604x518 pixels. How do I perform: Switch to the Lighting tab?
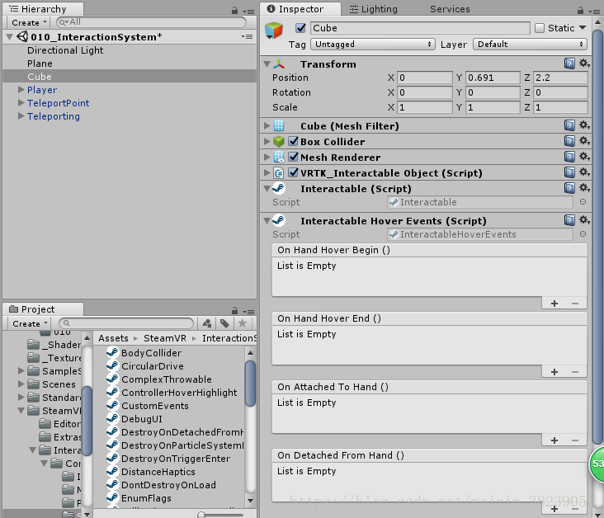click(x=374, y=9)
